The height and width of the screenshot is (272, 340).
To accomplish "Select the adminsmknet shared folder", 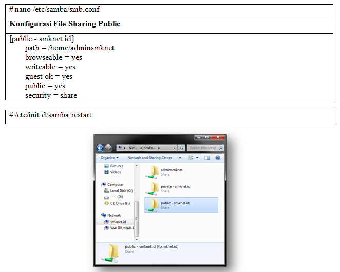I will tap(171, 172).
